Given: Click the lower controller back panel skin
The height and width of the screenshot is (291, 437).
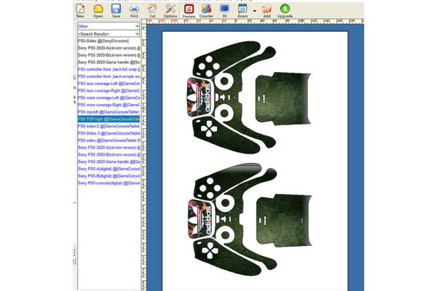Looking at the screenshot, I should pyautogui.click(x=284, y=220).
